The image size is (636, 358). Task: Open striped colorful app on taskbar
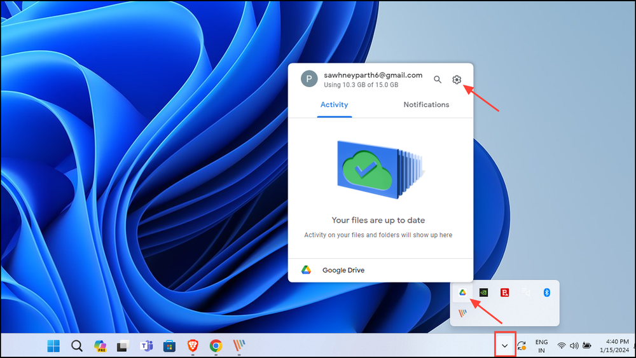pyautogui.click(x=239, y=346)
